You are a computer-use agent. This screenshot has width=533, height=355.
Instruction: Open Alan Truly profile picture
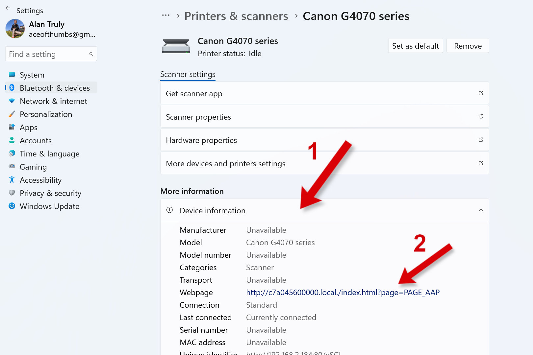coord(15,29)
